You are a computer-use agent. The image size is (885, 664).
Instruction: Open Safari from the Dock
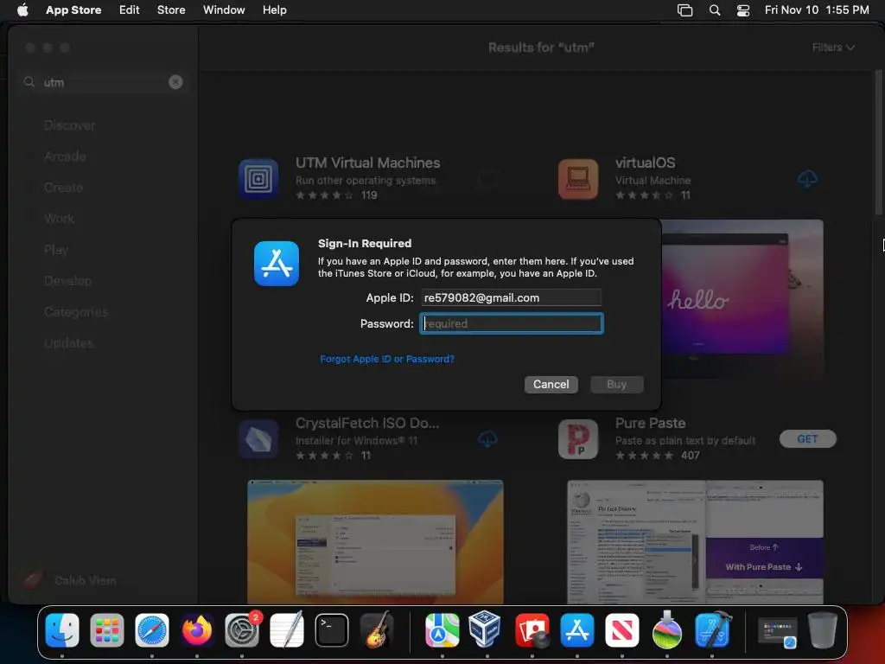point(152,630)
